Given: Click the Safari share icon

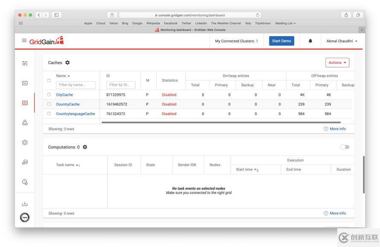Looking at the screenshot, I should coord(346,15).
